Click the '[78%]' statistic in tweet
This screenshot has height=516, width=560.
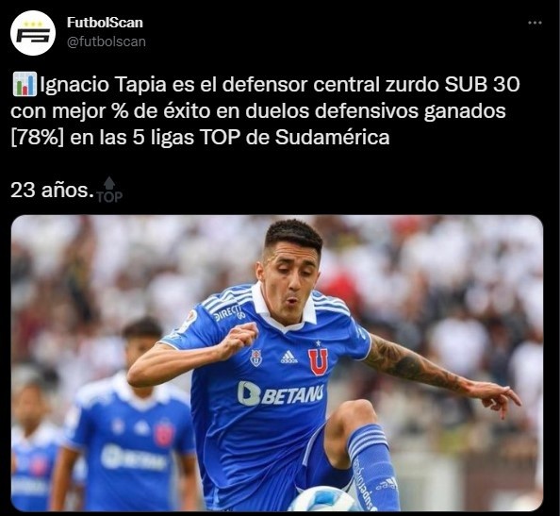pos(37,138)
